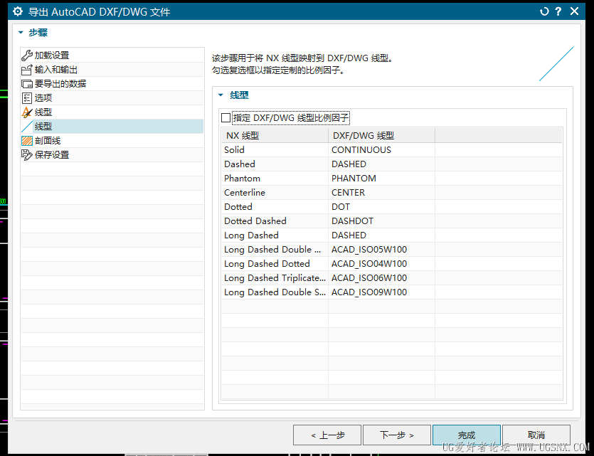Select the Long Dashed Double S... row
This screenshot has height=456, width=594.
tap(275, 292)
